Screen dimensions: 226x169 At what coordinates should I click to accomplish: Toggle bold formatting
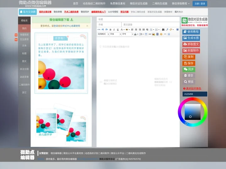pyautogui.click(x=110, y=29)
